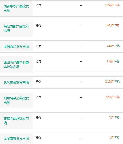Click the 1.86/斤 price for 海阳 market
Image resolution: width=123 pixels, height=144 pixels.
pyautogui.click(x=109, y=25)
